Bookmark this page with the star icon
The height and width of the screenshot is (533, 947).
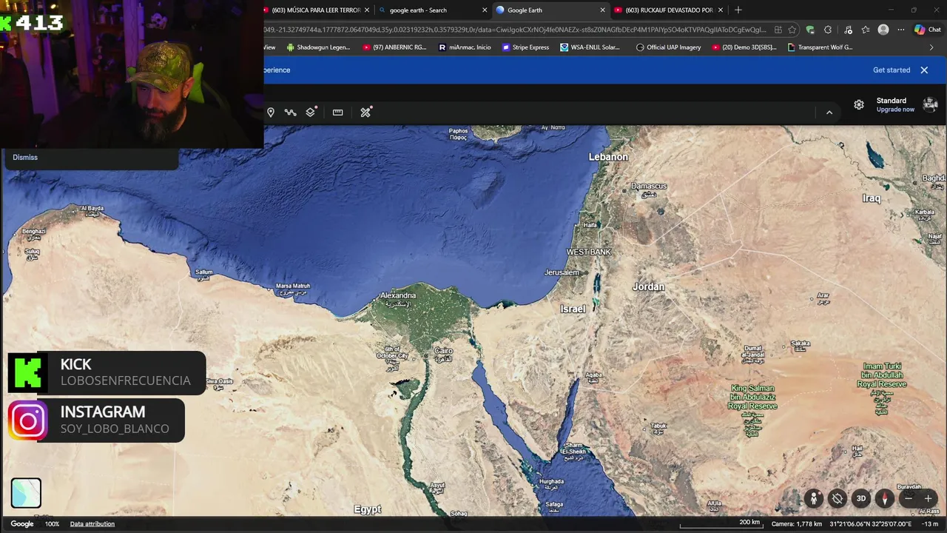792,30
